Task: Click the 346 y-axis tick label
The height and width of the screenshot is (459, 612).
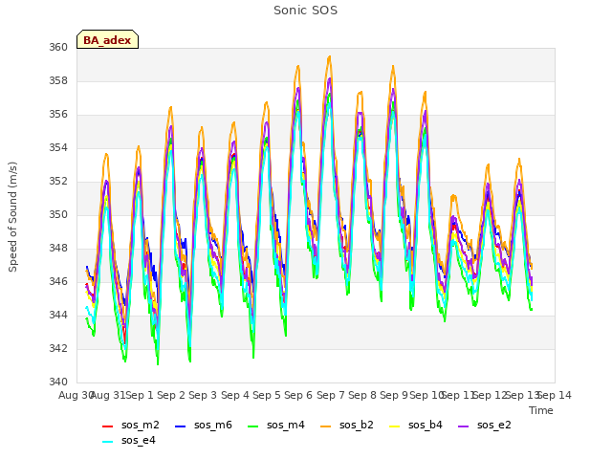Action: click(58, 281)
